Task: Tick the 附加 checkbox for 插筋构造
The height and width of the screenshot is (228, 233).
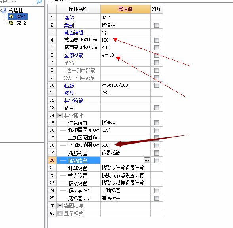Action: (157, 153)
